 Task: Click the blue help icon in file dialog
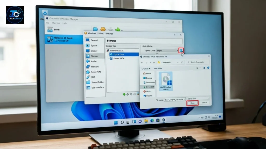[x=208, y=68]
